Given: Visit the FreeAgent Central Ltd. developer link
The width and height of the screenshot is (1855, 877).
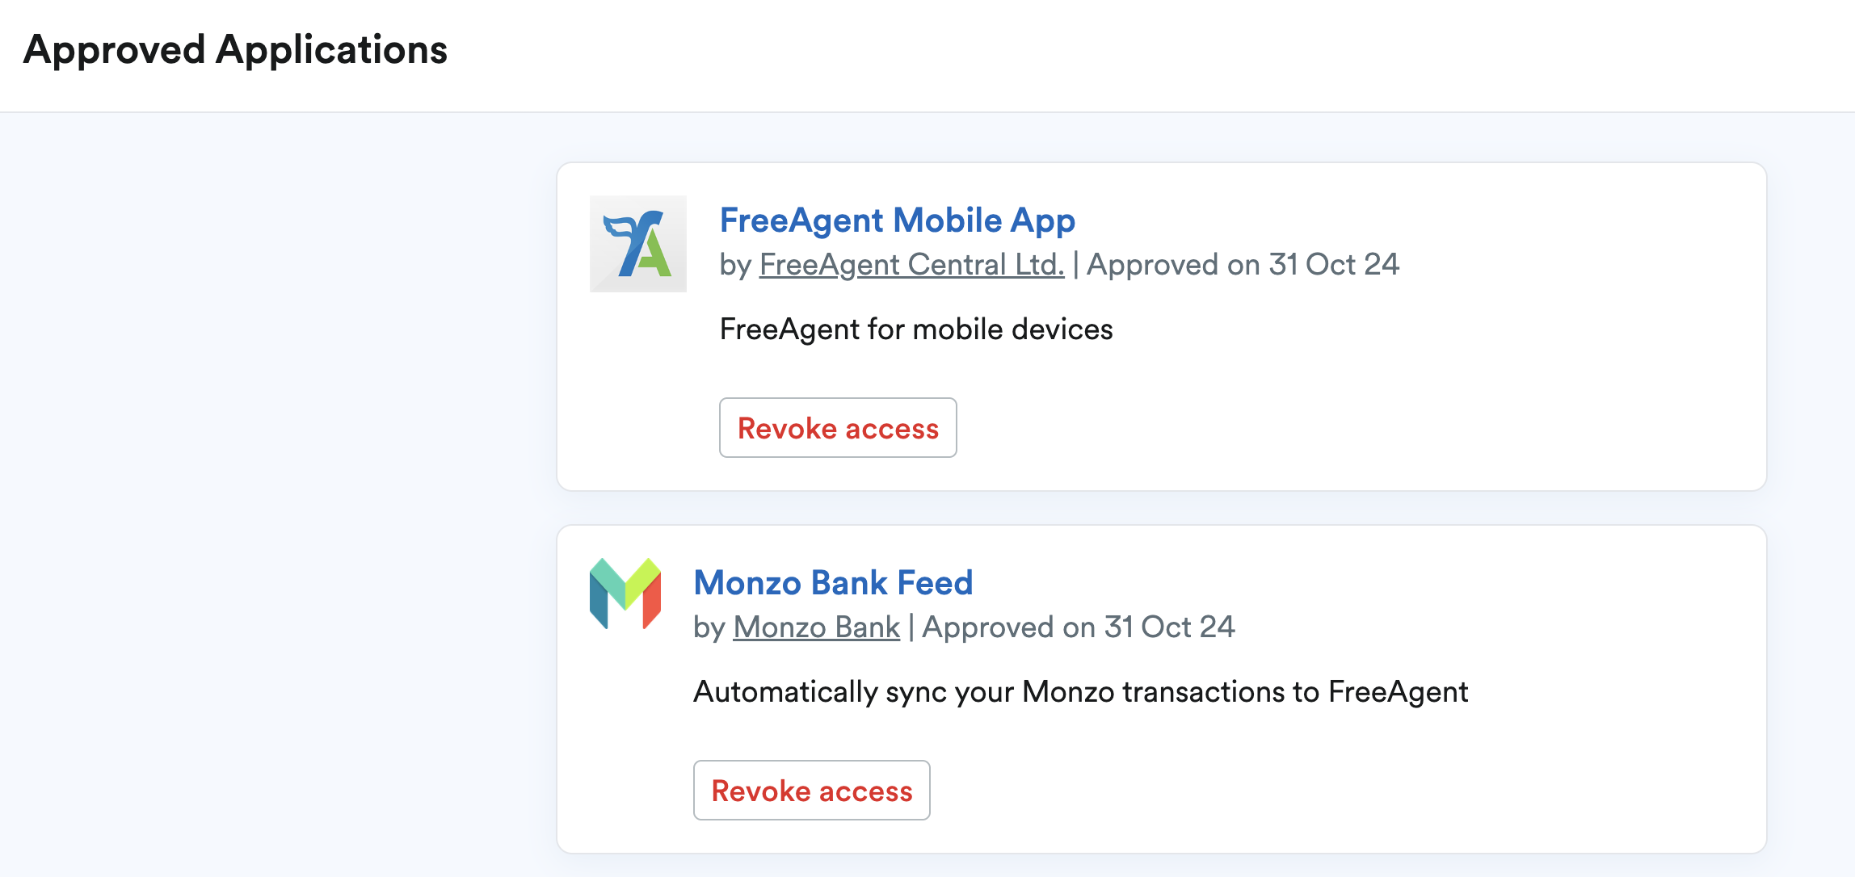Looking at the screenshot, I should tap(911, 264).
